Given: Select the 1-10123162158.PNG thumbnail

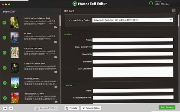Looking at the screenshot, I should click(x=15, y=53).
